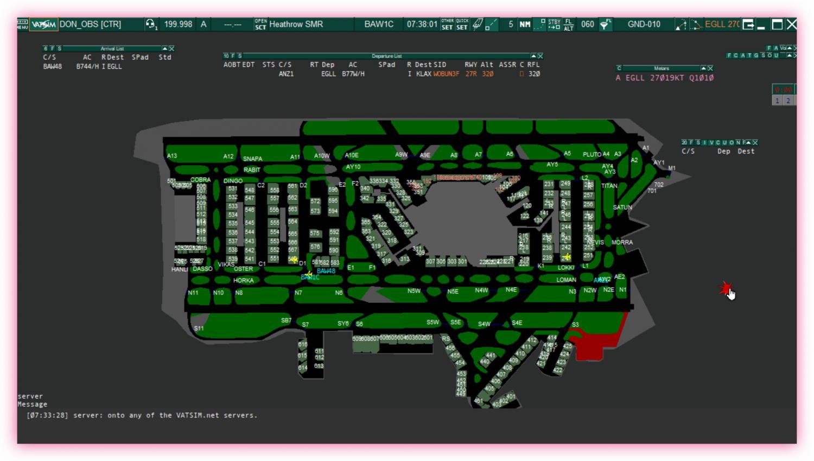Viewport: 814px width, 461px height.
Task: Open the EuroScope MENU button
Action: pos(22,24)
